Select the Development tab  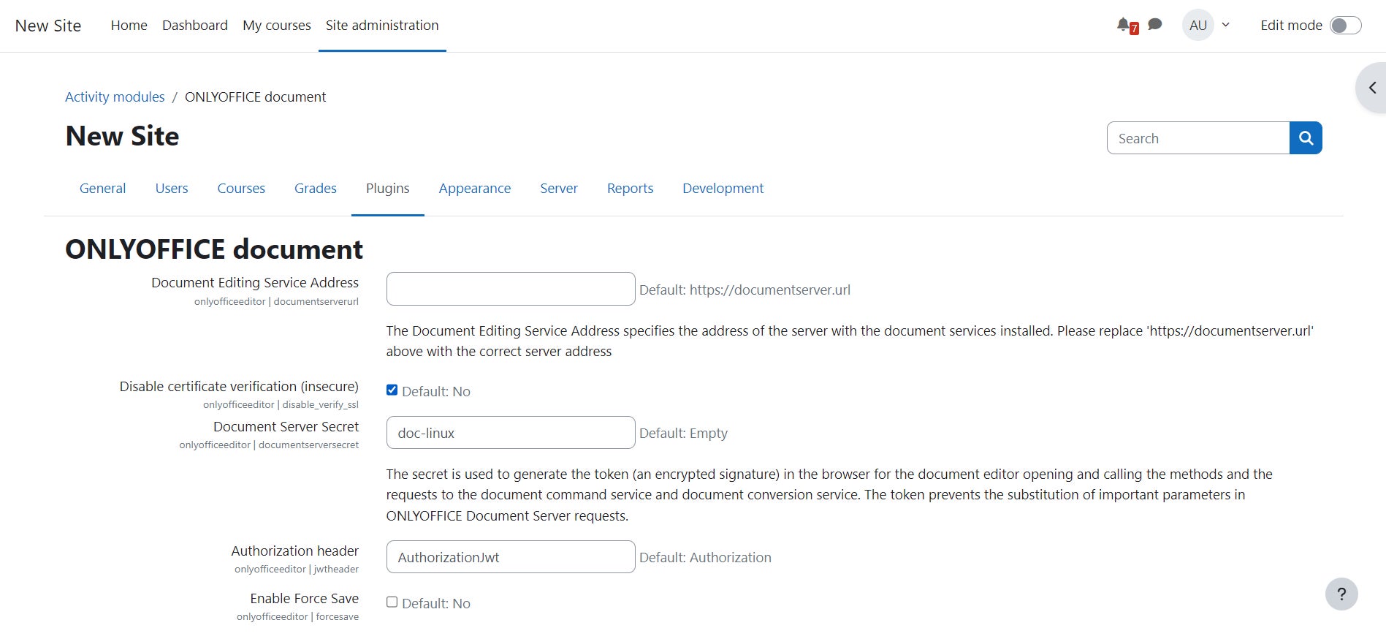723,189
